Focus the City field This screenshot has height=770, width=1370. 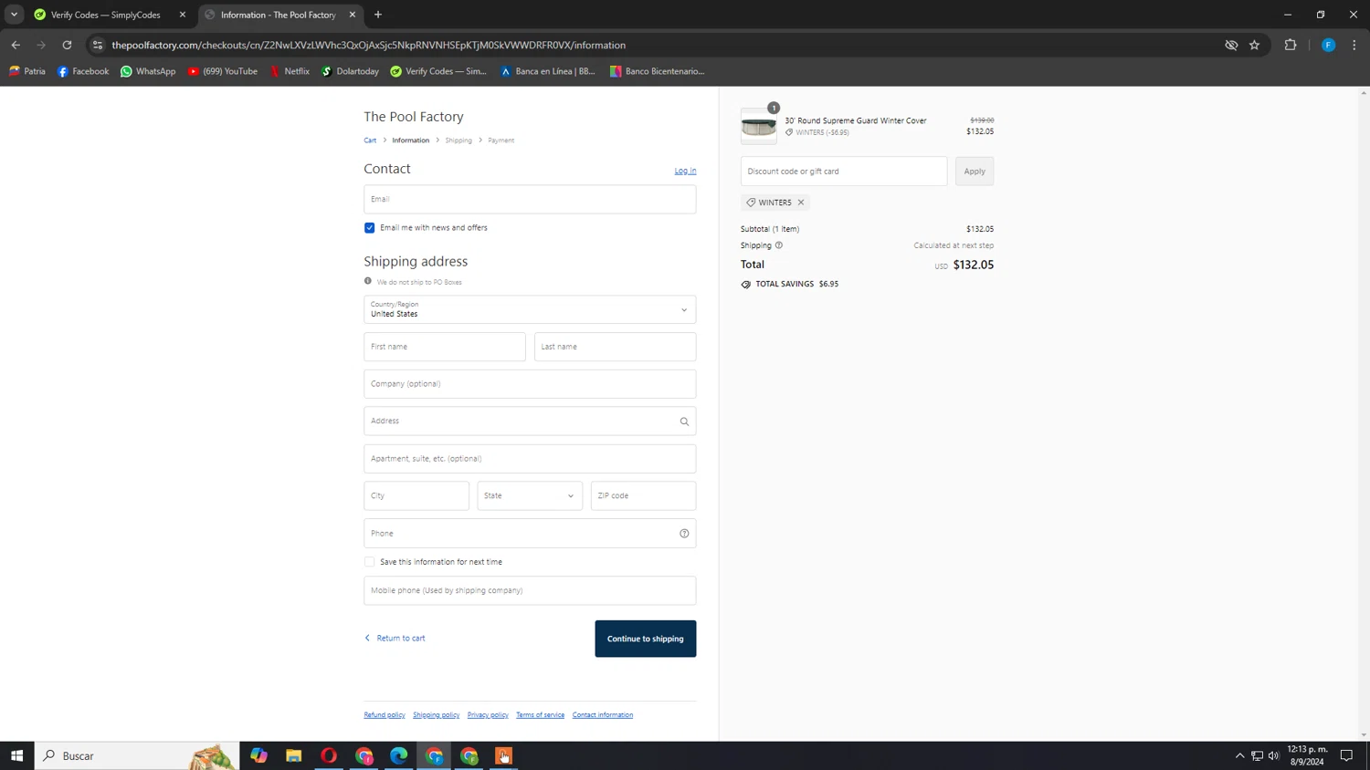pyautogui.click(x=416, y=496)
